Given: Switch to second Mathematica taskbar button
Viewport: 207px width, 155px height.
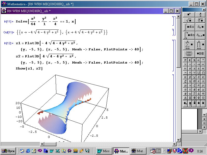Looking at the screenshot, I should click(x=138, y=151).
